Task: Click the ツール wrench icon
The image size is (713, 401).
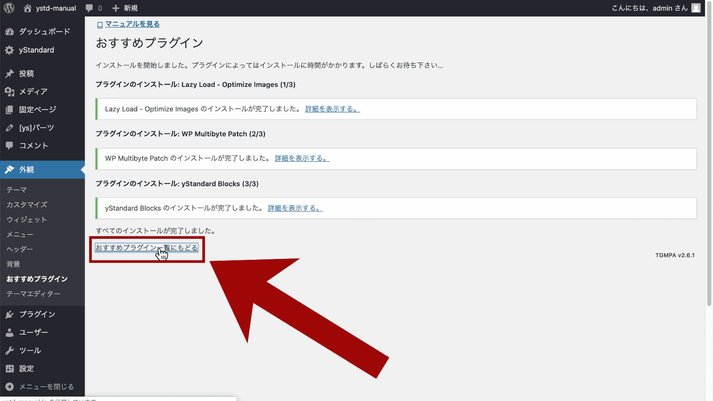Action: [9, 351]
